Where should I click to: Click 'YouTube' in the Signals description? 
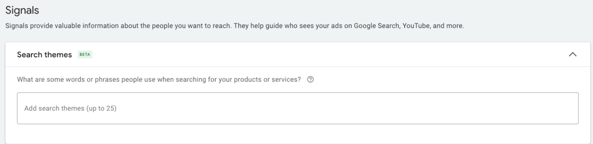tap(416, 26)
